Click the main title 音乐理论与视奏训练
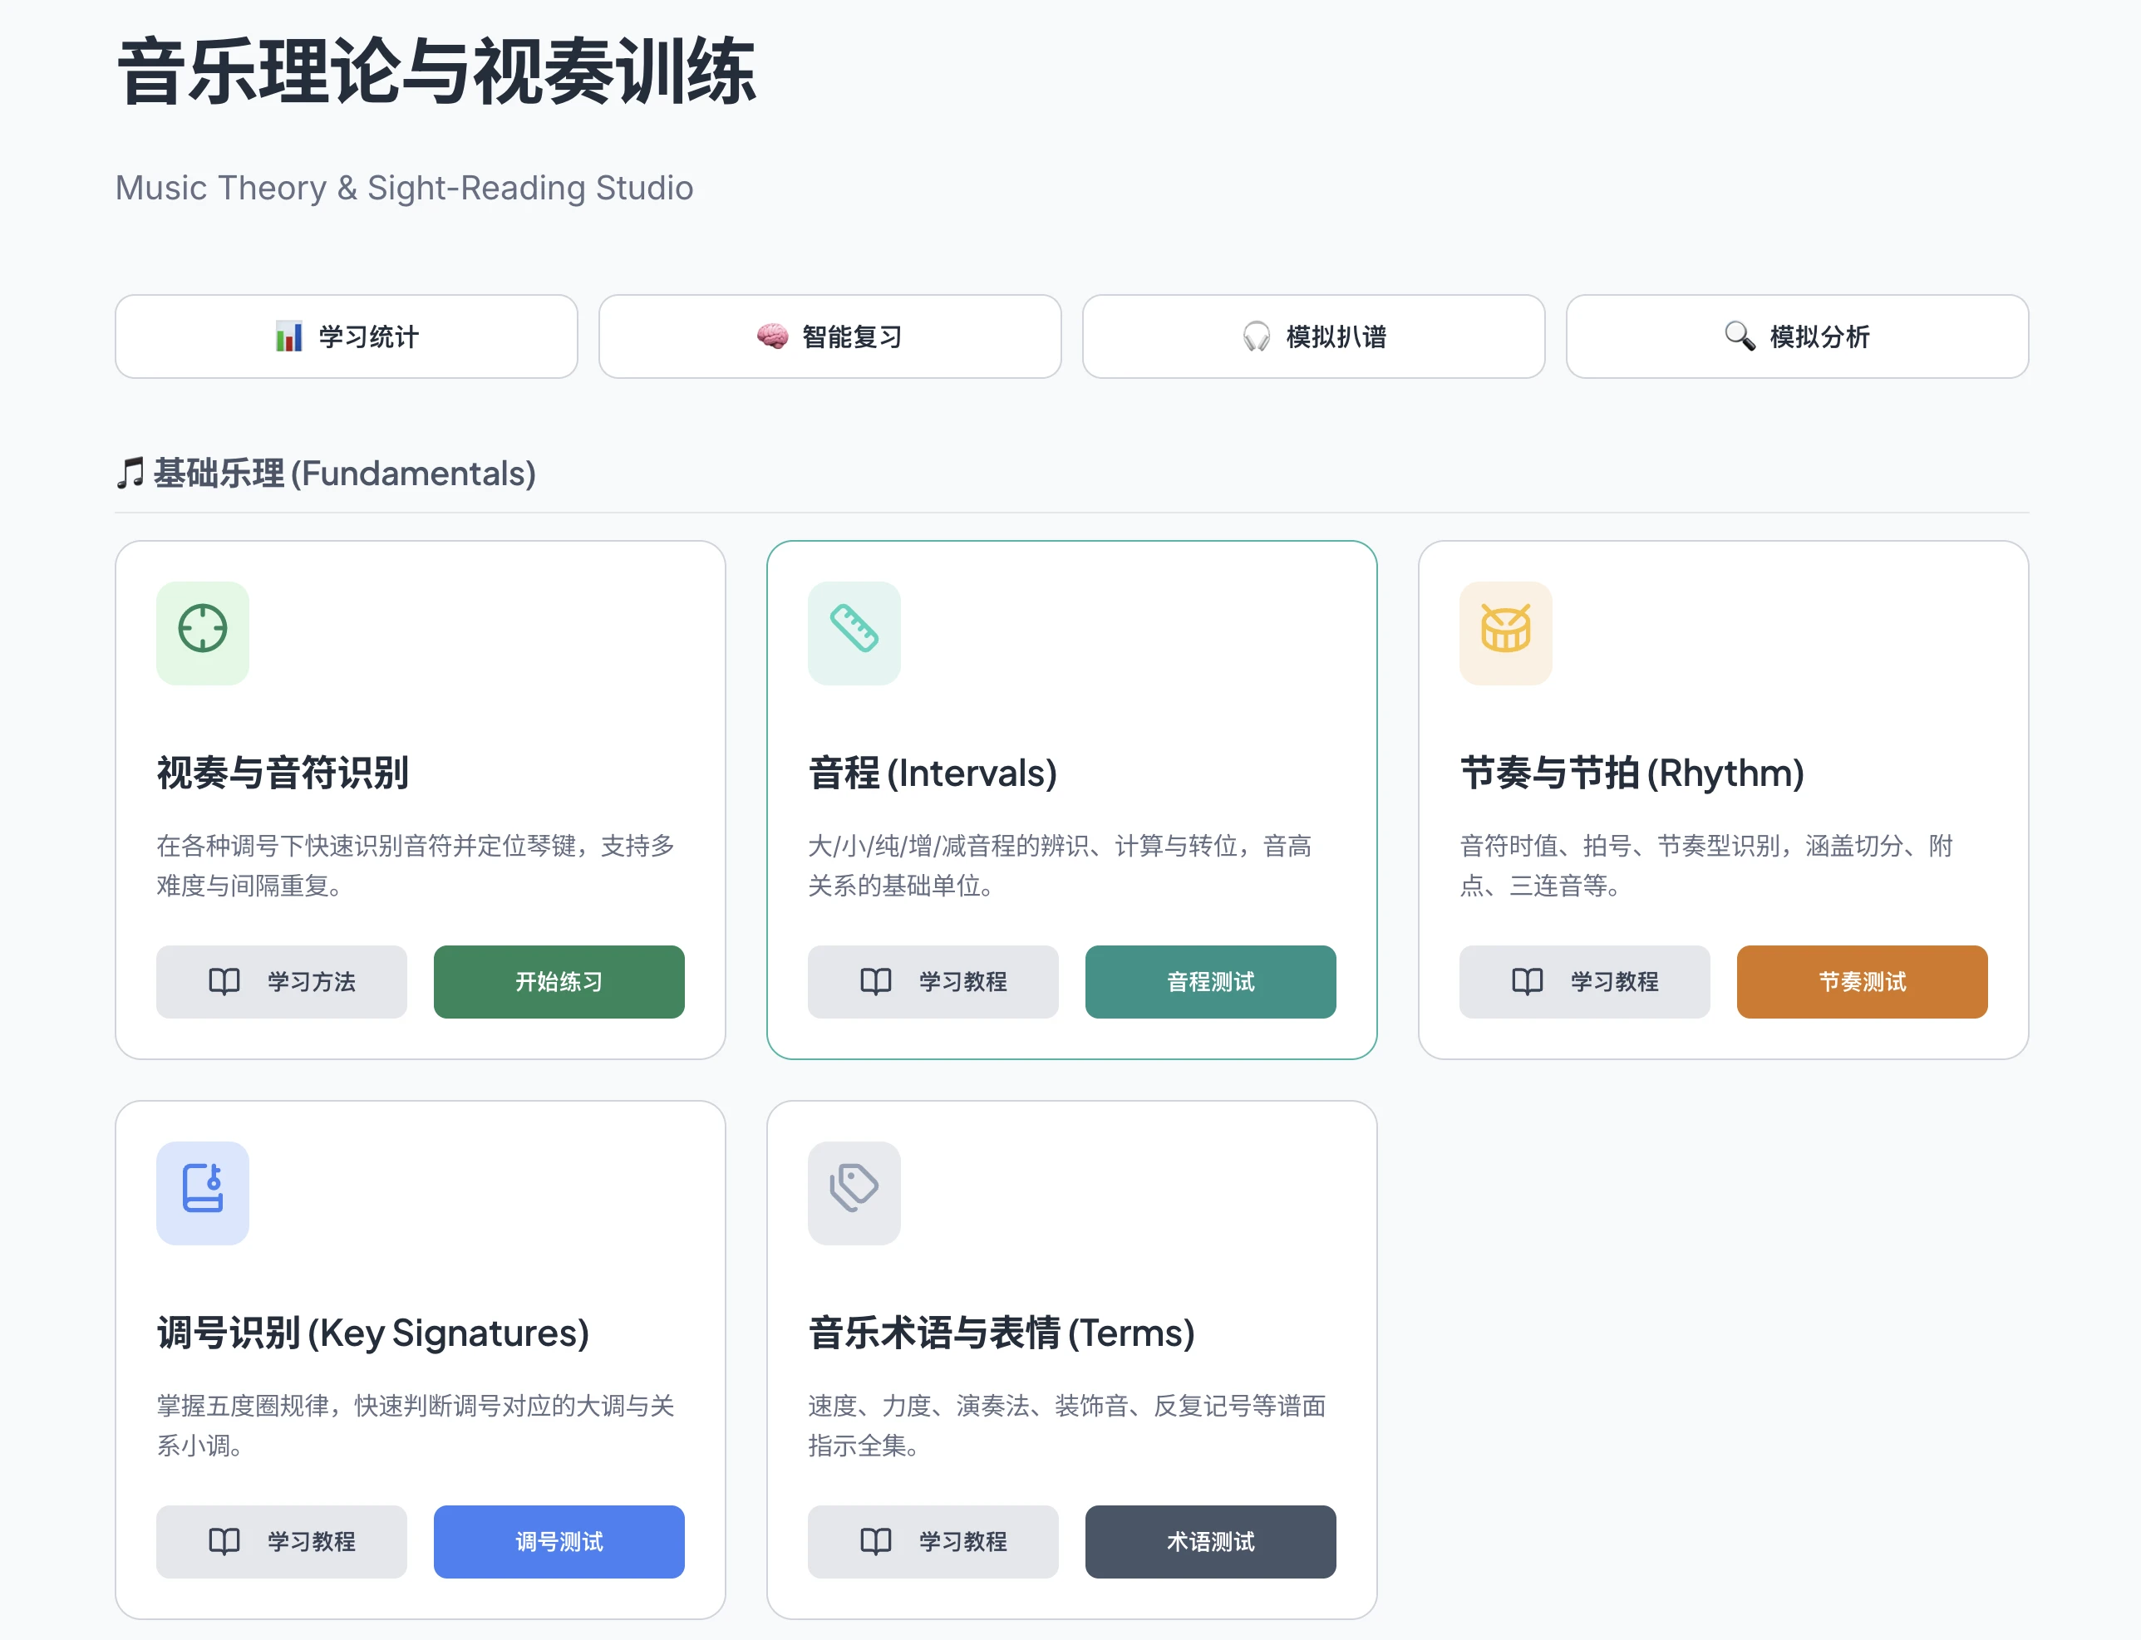Screen dimensions: 2141x1640 point(436,72)
